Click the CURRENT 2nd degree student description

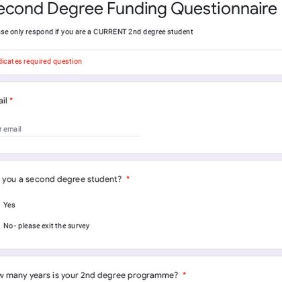tap(97, 32)
